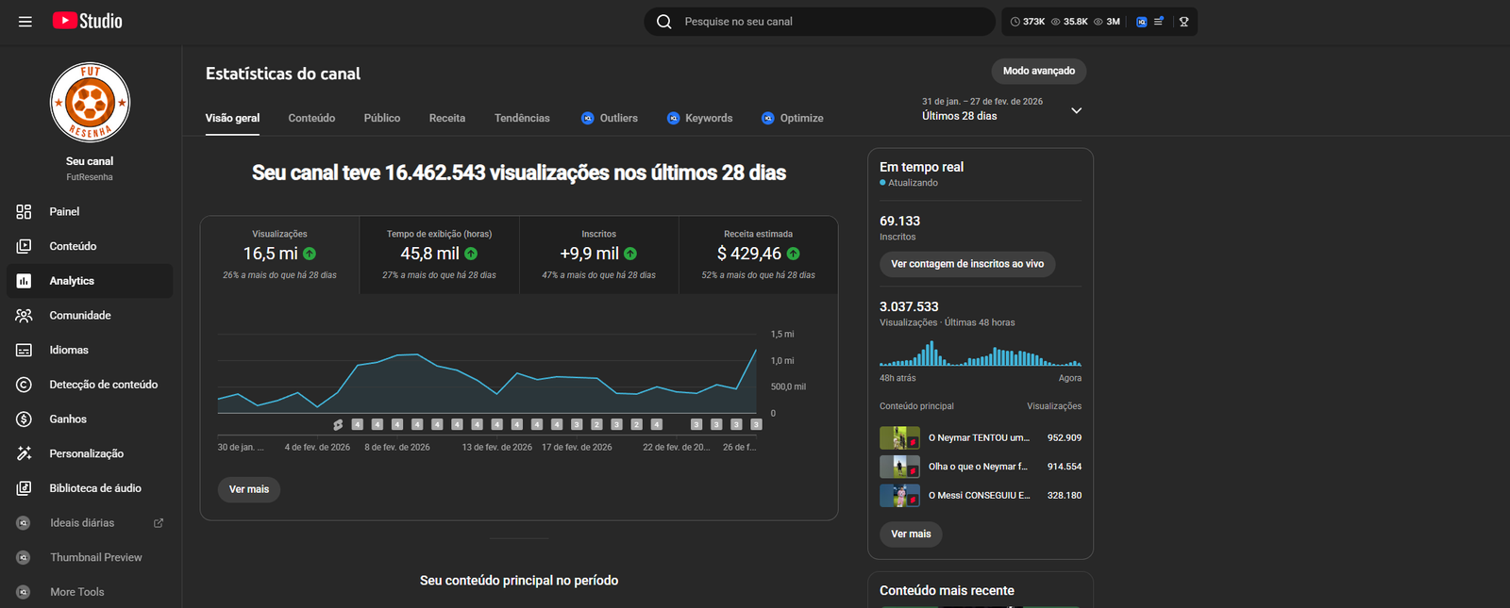
Task: Open the hamburger navigation menu
Action: (25, 22)
